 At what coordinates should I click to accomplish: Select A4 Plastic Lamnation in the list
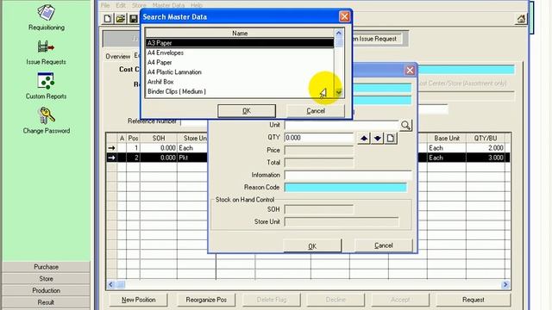[240, 72]
